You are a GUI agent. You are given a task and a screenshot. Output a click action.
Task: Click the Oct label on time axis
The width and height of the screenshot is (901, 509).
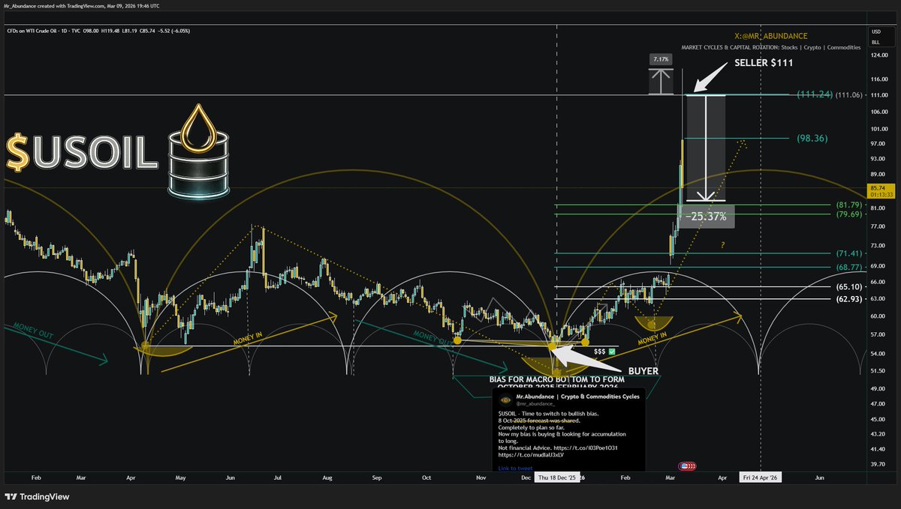coord(426,477)
